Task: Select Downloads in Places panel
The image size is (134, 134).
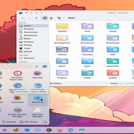Action: [x=33, y=36]
